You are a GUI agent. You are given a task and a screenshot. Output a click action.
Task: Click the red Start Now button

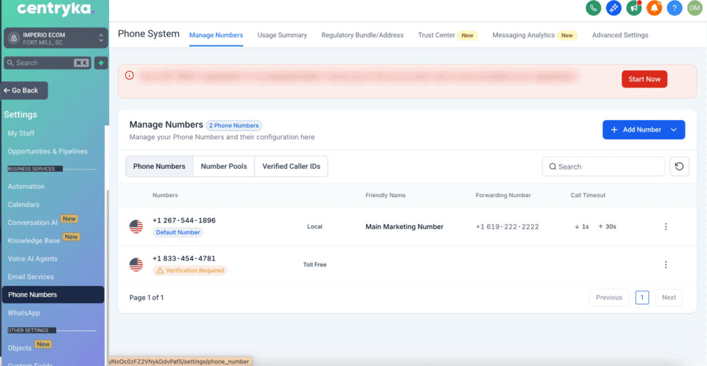click(x=644, y=79)
